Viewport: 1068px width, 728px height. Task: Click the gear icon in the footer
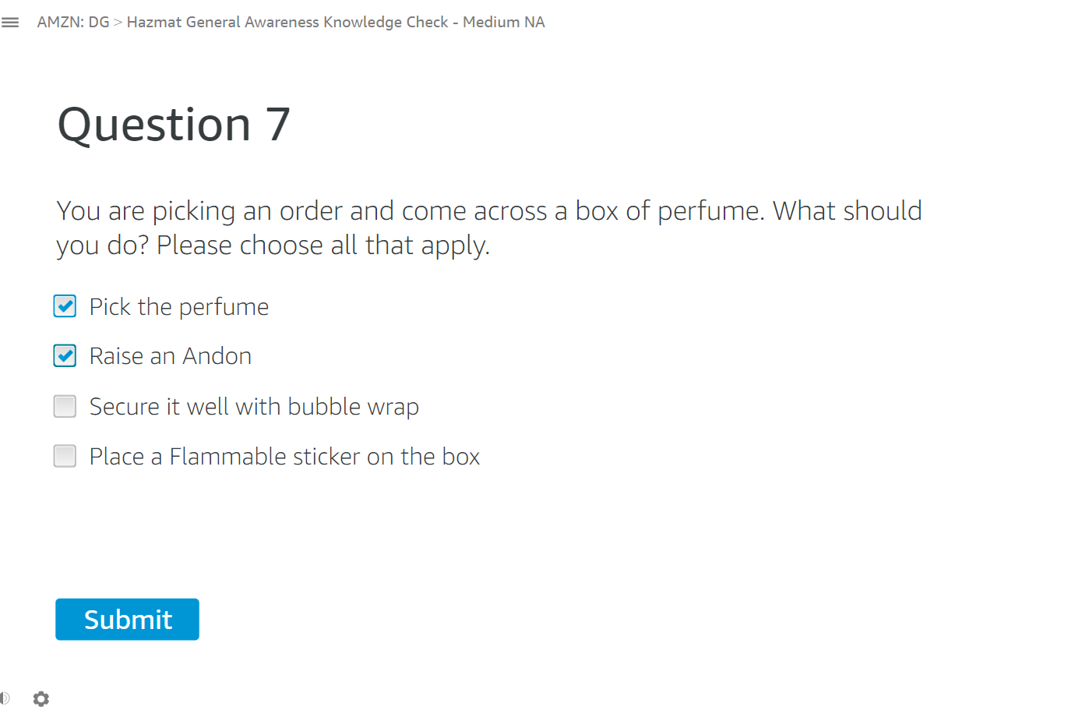(41, 698)
